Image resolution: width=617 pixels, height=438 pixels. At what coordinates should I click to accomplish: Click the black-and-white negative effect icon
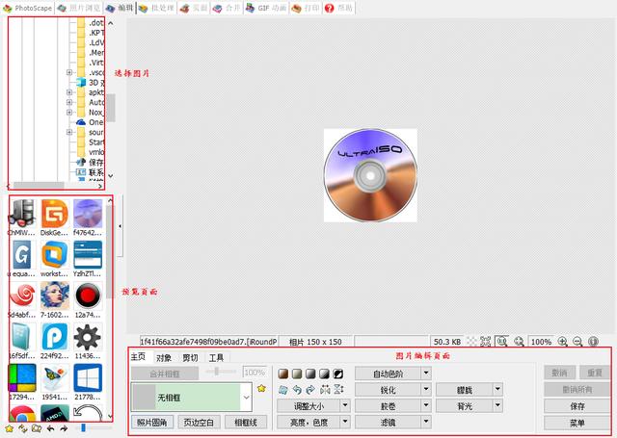(x=338, y=374)
